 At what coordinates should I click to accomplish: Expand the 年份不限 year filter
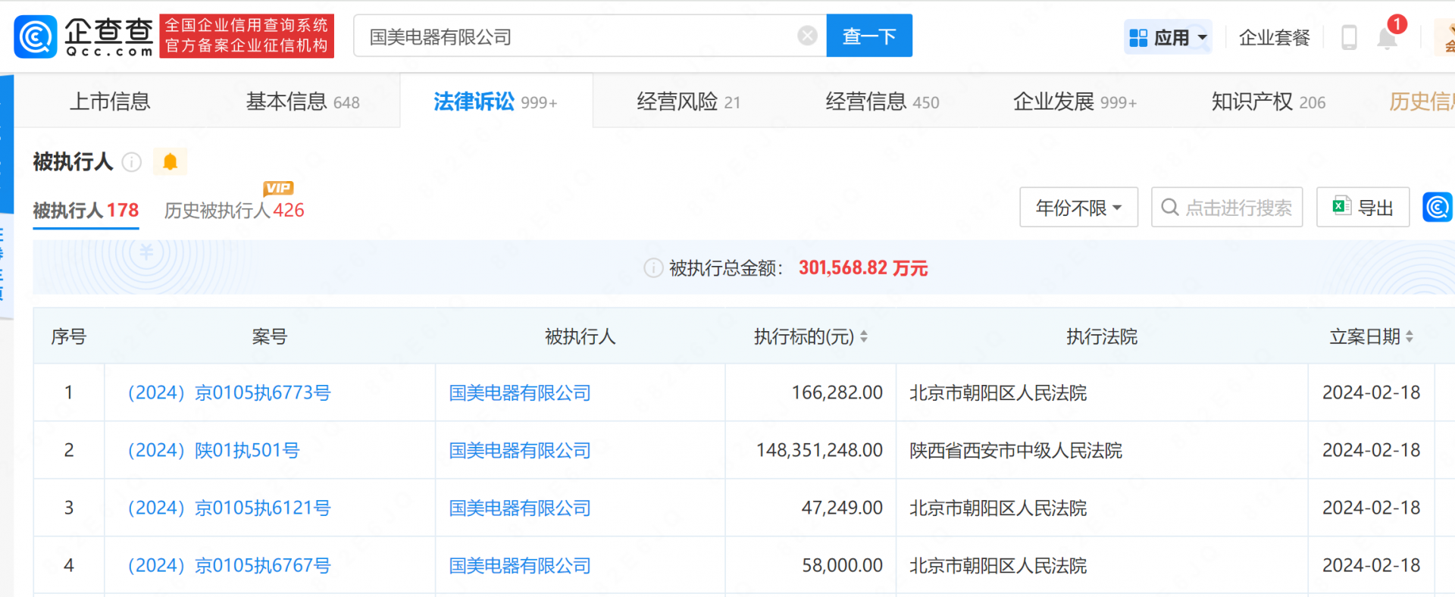(1078, 208)
